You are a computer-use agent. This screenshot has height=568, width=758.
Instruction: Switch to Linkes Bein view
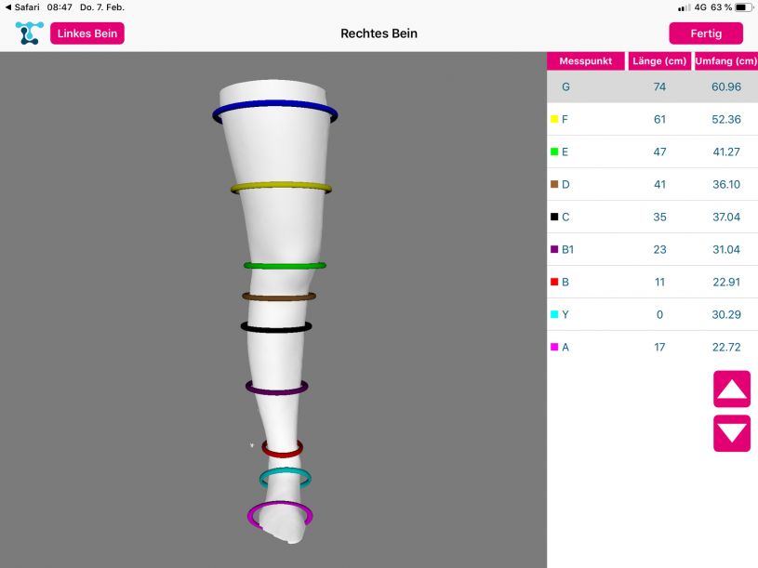tap(87, 33)
